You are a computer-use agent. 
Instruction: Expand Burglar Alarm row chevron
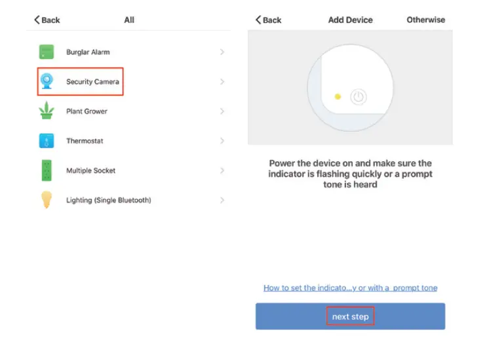[x=222, y=52]
